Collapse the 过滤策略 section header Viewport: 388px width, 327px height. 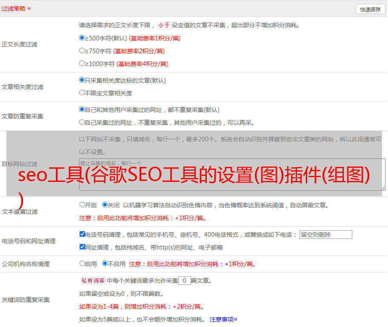pyautogui.click(x=16, y=9)
